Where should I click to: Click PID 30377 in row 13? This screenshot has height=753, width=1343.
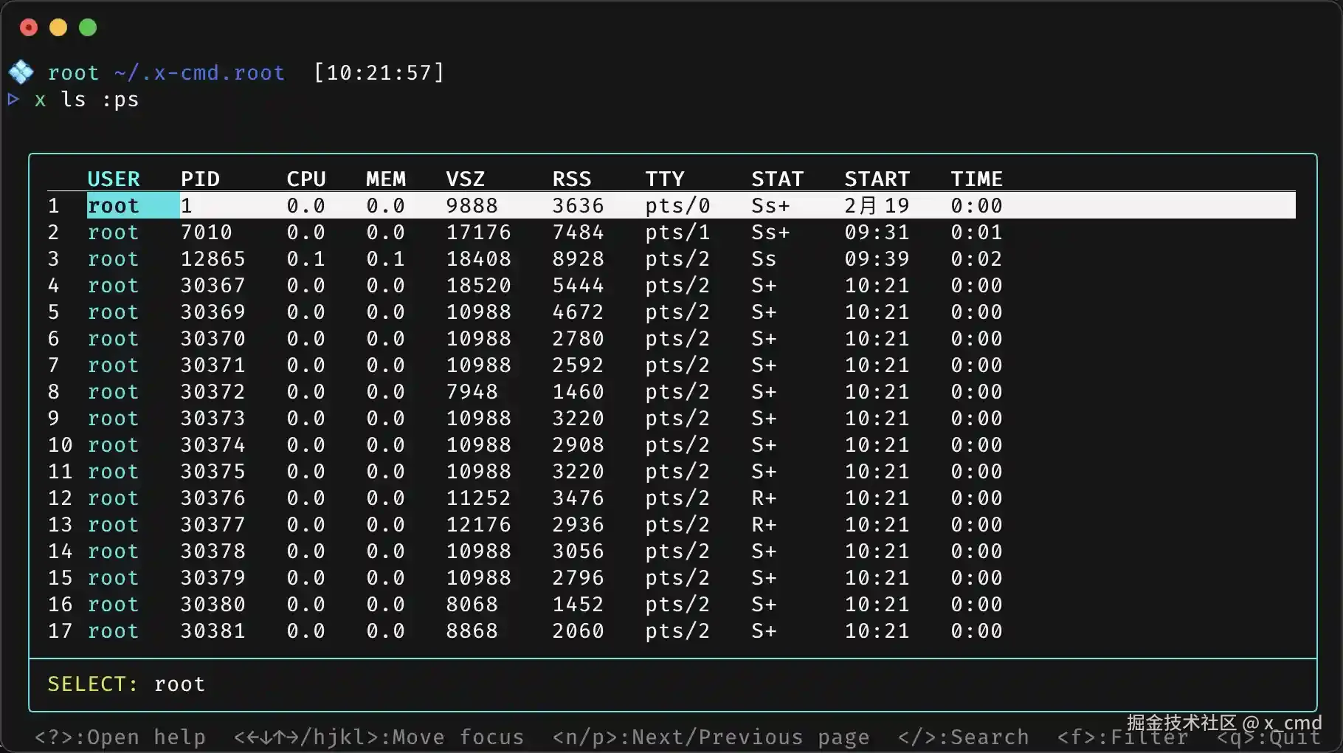[x=213, y=524]
